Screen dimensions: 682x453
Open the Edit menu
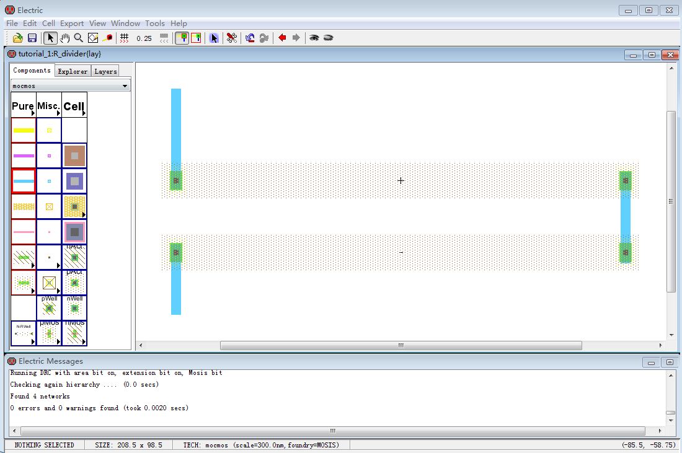pyautogui.click(x=30, y=24)
